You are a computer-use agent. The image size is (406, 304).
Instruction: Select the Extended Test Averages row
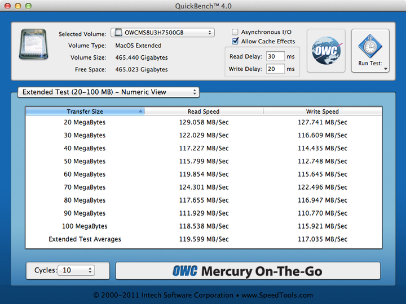[203, 239]
